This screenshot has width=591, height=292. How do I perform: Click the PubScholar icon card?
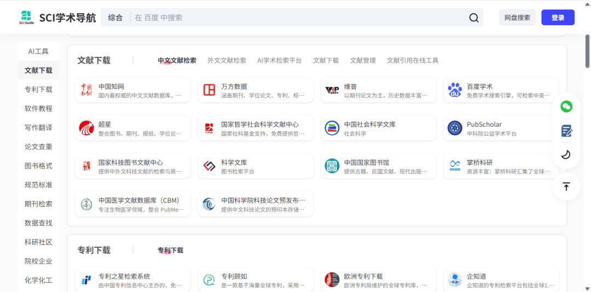click(x=501, y=129)
